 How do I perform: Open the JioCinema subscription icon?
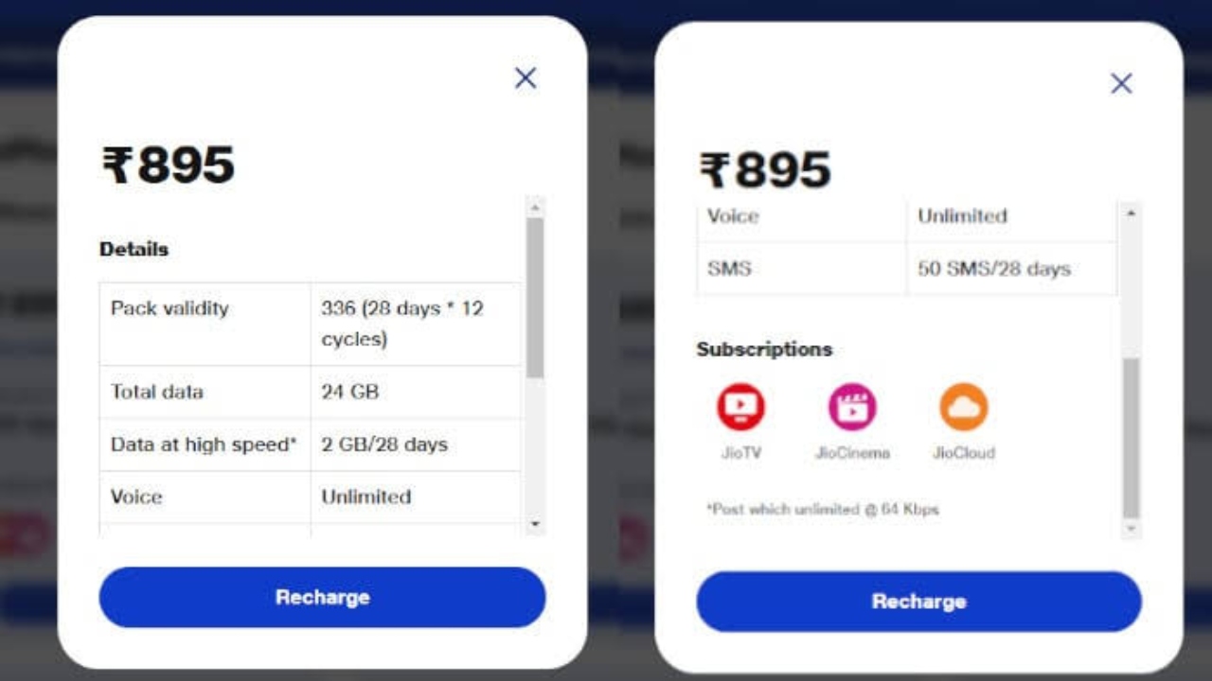tap(852, 407)
